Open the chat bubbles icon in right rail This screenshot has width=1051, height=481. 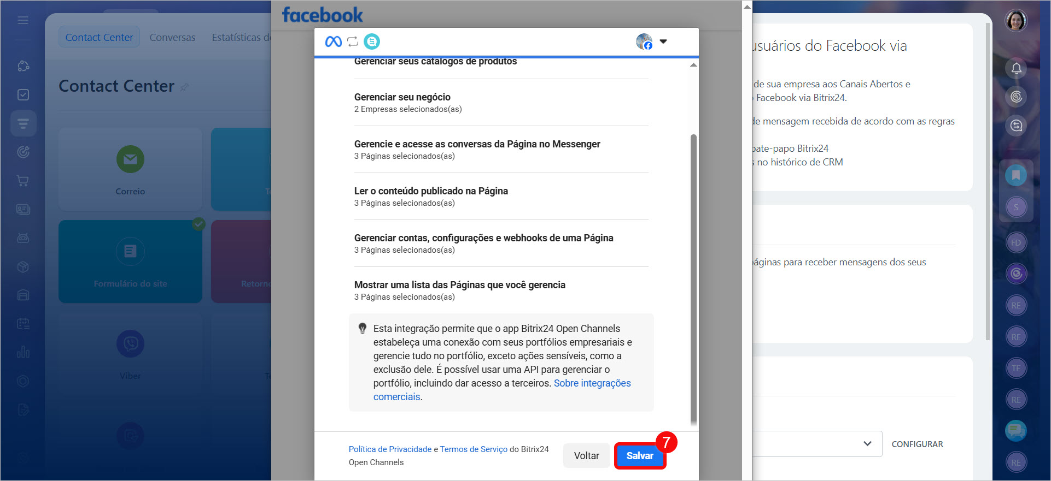[1016, 431]
